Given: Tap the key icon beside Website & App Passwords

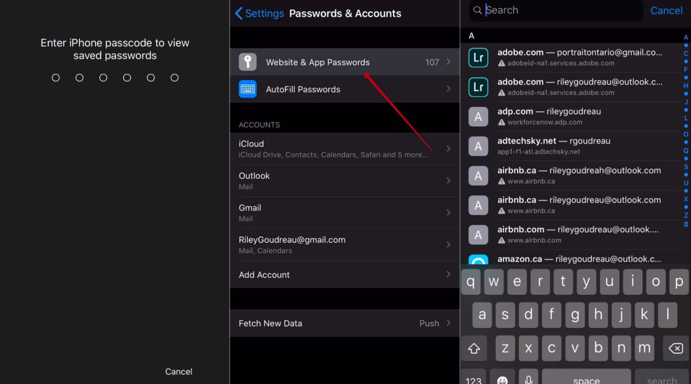Looking at the screenshot, I should coord(248,62).
